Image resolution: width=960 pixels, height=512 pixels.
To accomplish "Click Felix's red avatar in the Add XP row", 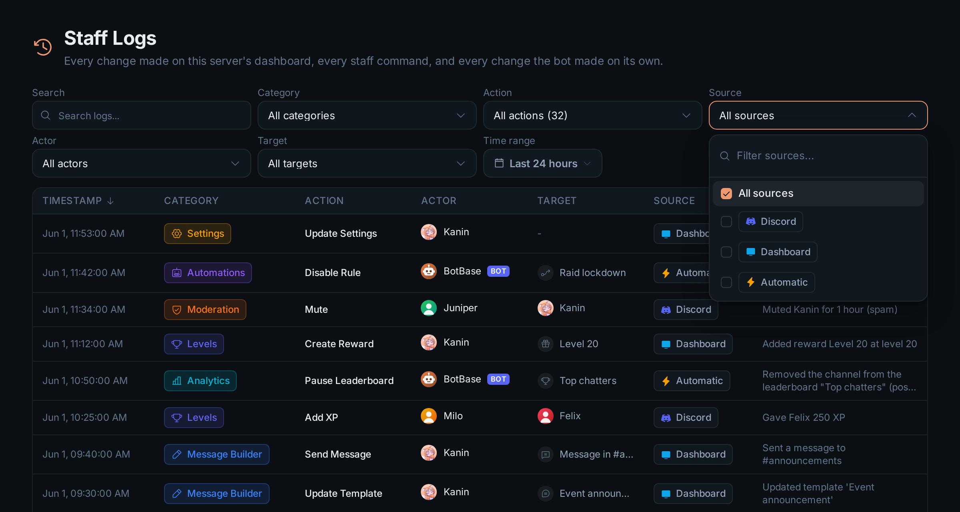I will 546,416.
